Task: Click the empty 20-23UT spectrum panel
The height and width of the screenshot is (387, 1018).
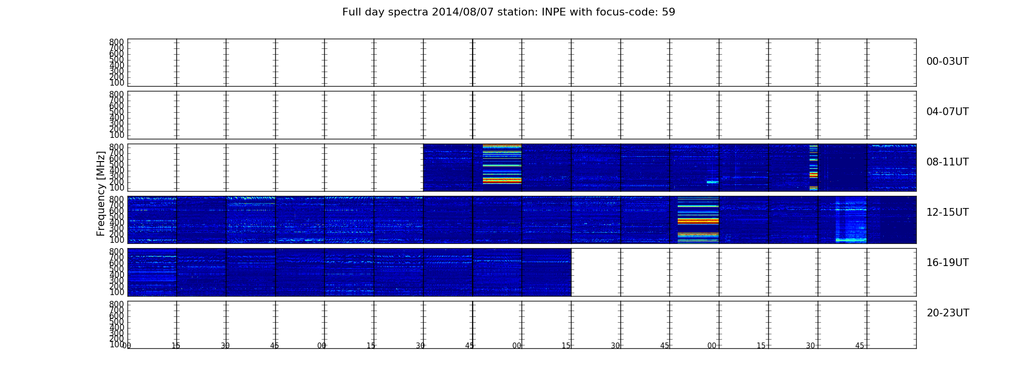Action: point(522,325)
